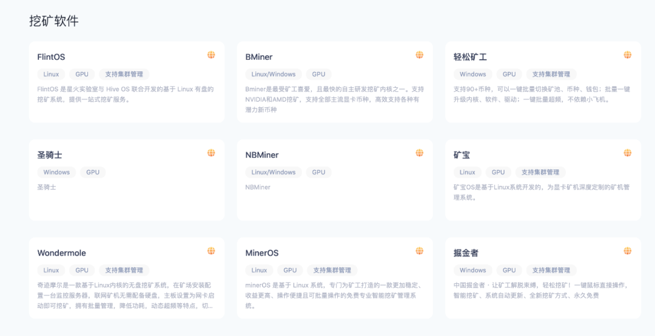Click GPU tag on 矿宝 card
655x336 pixels.
(499, 172)
